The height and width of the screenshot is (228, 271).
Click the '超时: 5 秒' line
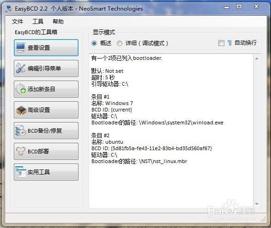(103, 77)
